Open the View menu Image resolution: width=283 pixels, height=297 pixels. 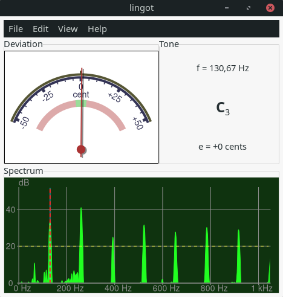coord(68,29)
